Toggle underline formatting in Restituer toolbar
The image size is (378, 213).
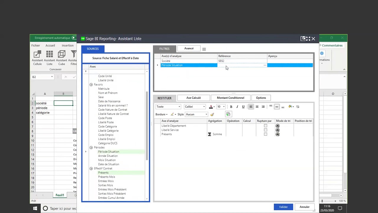coord(243,107)
